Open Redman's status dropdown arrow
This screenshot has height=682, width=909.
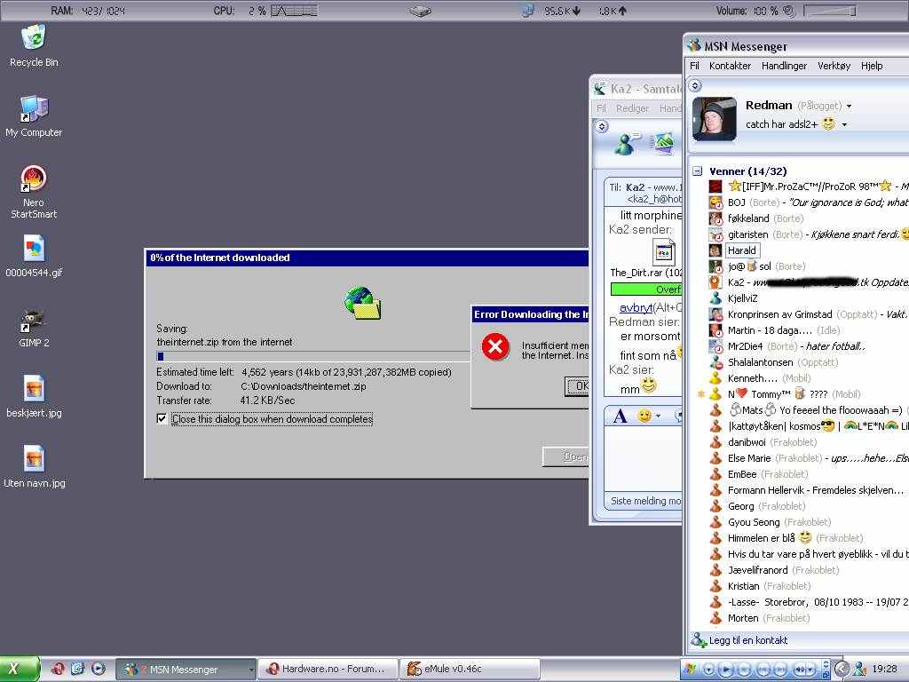(850, 107)
